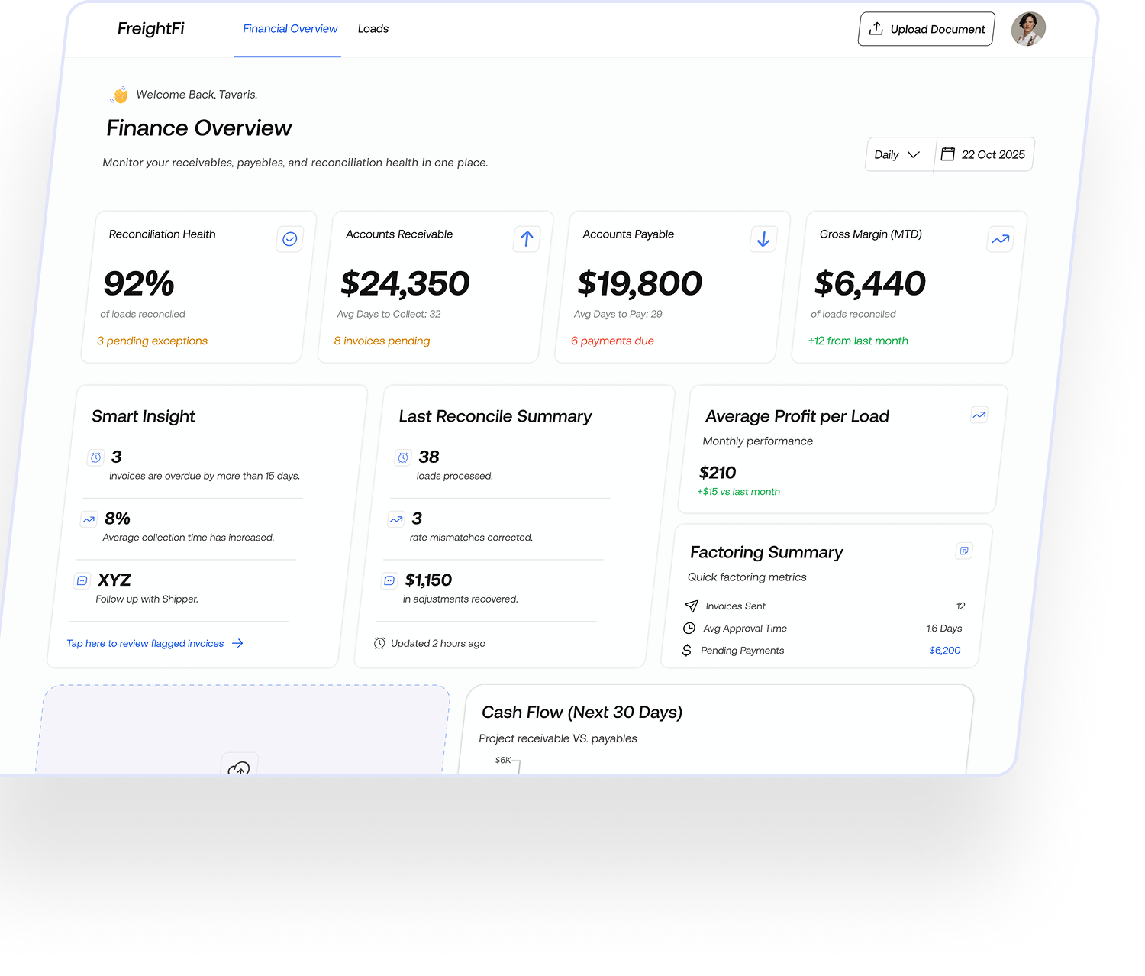Click the Accounts Payable down-arrow icon

point(763,239)
